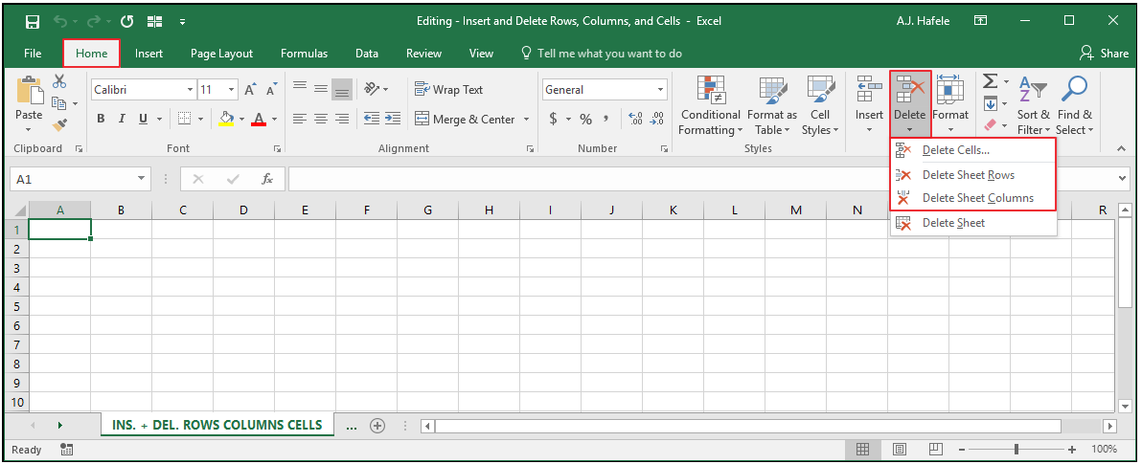Set Middle Align for cell
This screenshot has width=1142, height=464.
(x=320, y=89)
